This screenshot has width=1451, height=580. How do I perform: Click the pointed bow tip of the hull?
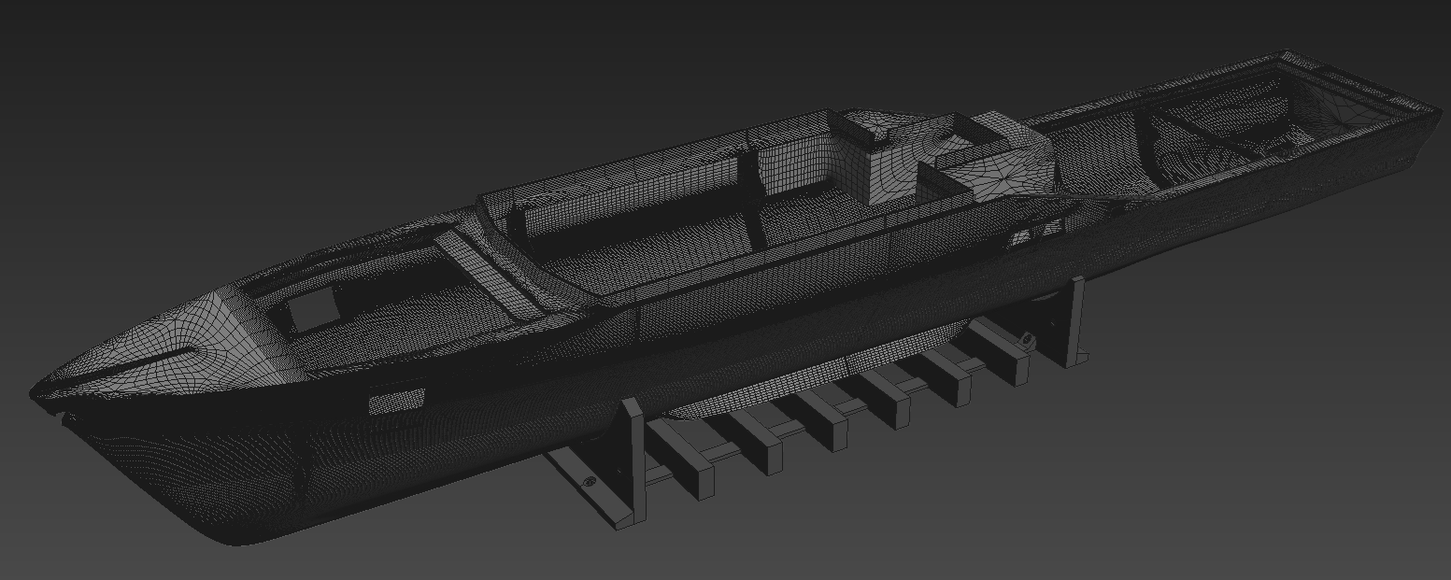click(x=37, y=389)
